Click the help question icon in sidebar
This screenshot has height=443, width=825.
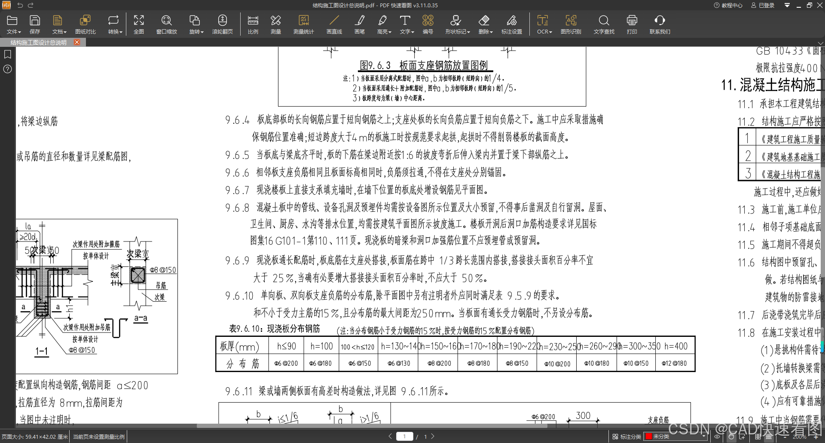[x=7, y=69]
